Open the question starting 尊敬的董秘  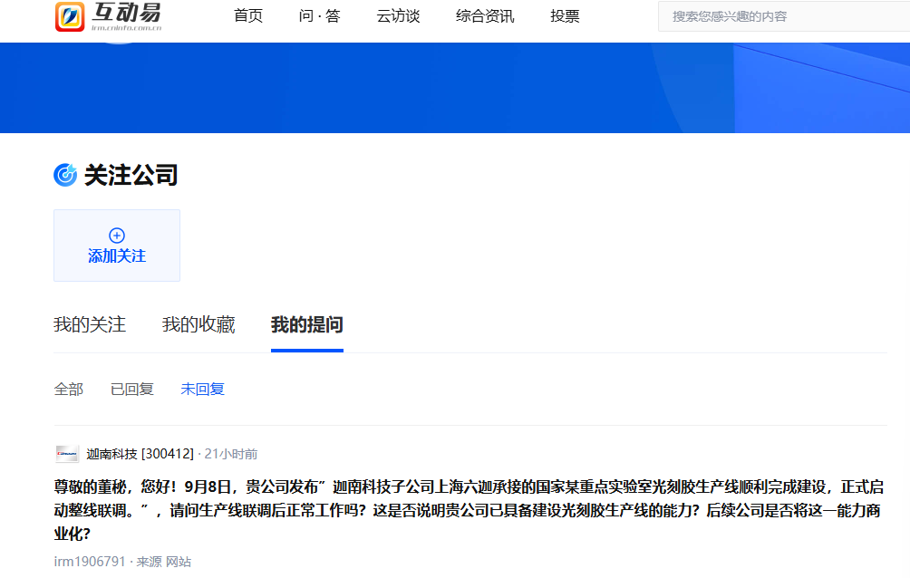[x=469, y=510]
